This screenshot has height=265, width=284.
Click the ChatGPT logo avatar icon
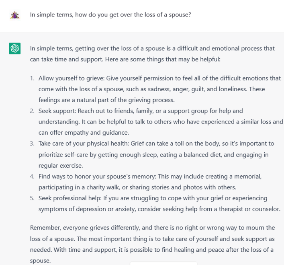[15, 48]
